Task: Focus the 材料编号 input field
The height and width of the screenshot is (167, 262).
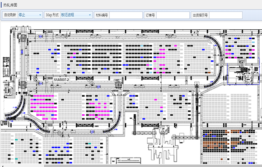Action: tap(126, 15)
